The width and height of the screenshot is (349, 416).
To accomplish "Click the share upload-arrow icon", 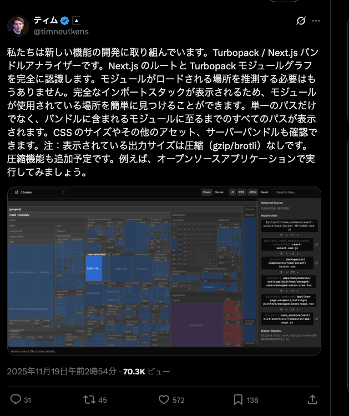I will tap(312, 399).
